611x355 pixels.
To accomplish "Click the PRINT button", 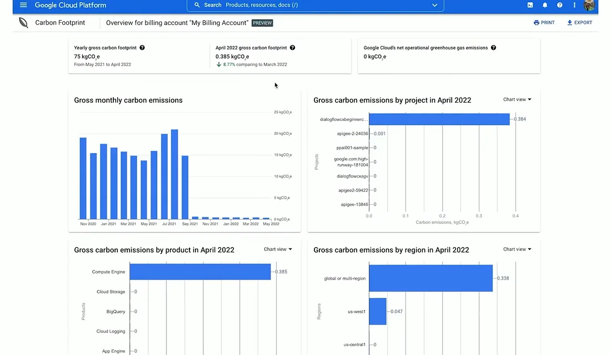I will pos(544,23).
